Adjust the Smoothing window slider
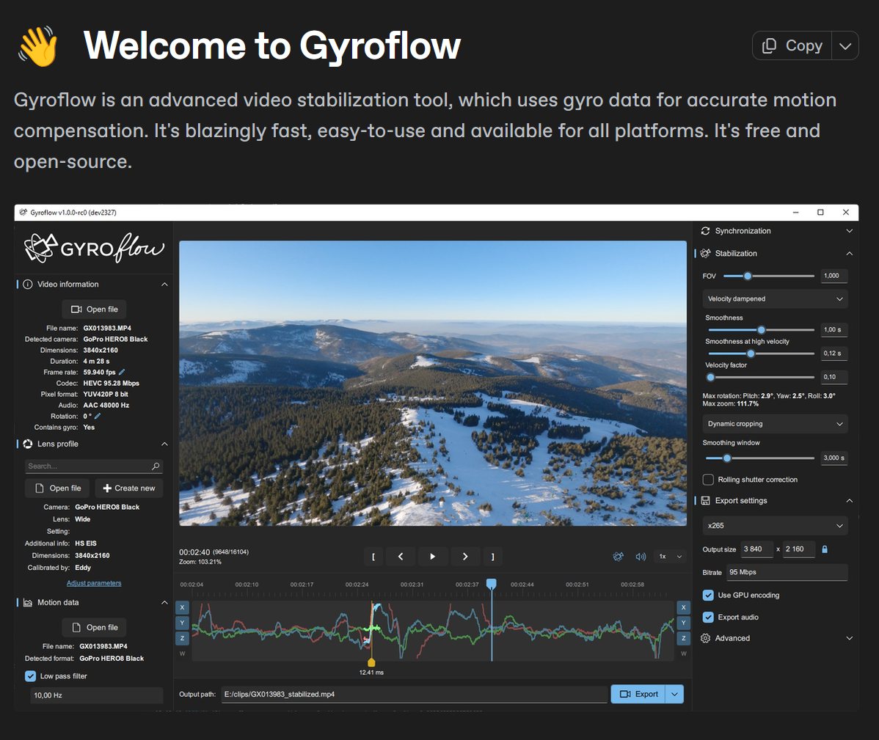Viewport: 879px width, 740px height. tap(759, 458)
